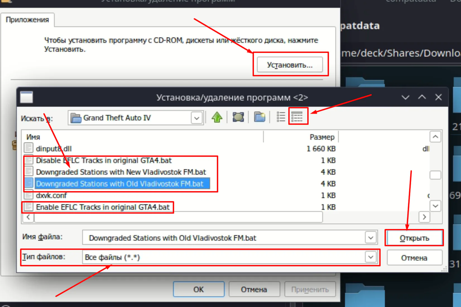This screenshot has height=307, width=461.
Task: Sort files by the Имя column header
Action: point(143,137)
